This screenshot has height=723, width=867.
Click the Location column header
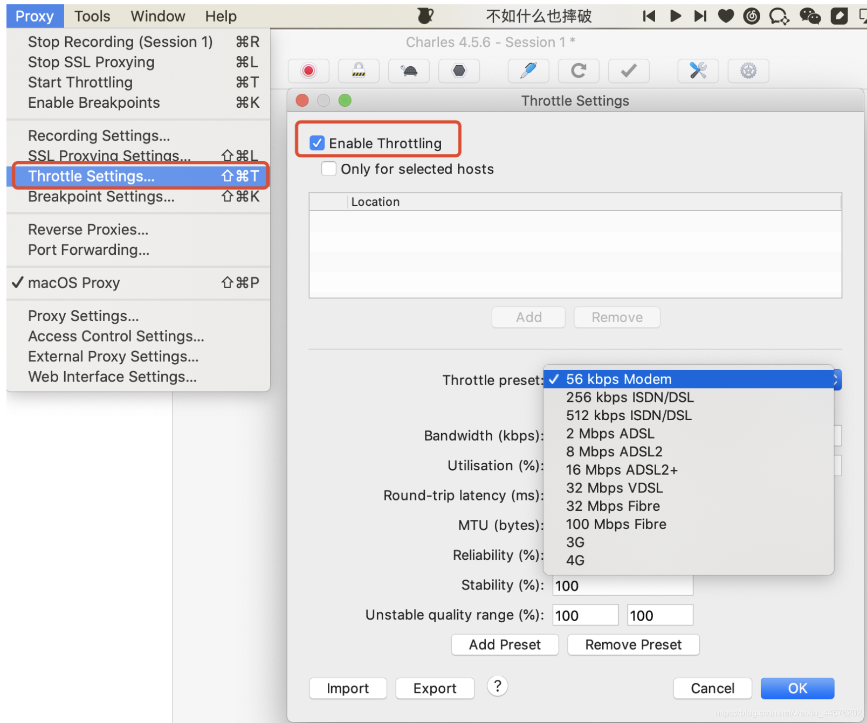point(594,202)
